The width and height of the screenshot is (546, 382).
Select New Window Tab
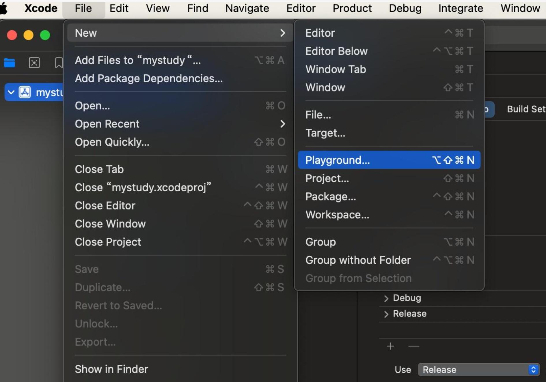coord(389,69)
